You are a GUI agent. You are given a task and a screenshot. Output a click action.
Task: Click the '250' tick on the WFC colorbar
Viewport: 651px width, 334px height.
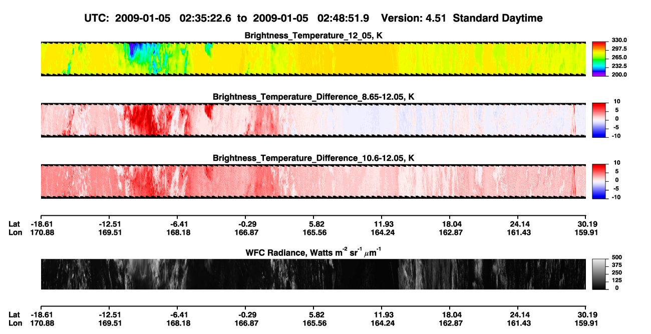pyautogui.click(x=617, y=273)
